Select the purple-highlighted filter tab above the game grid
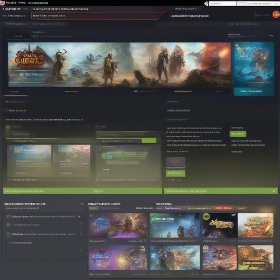 (173, 208)
